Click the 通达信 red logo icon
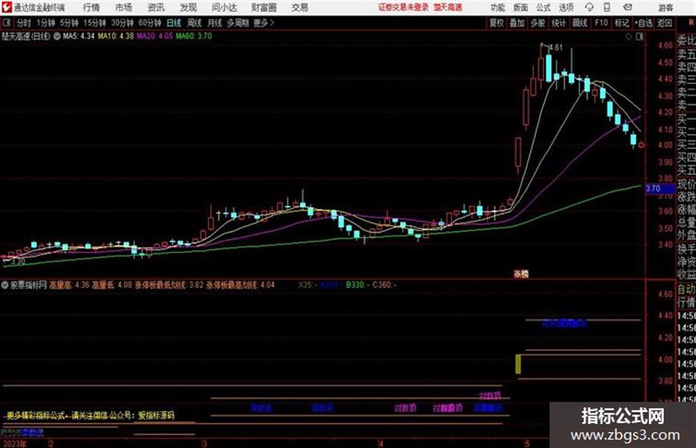This screenshot has height=448, width=696. tap(6, 7)
